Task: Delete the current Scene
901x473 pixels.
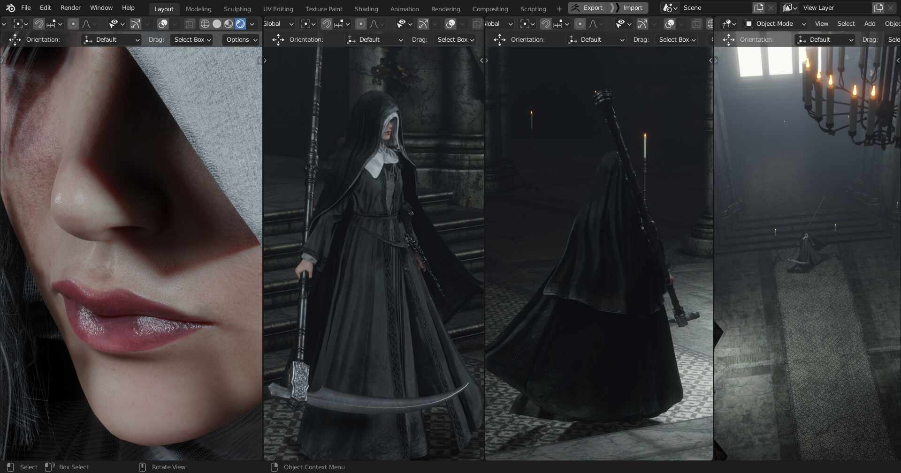Action: (771, 8)
